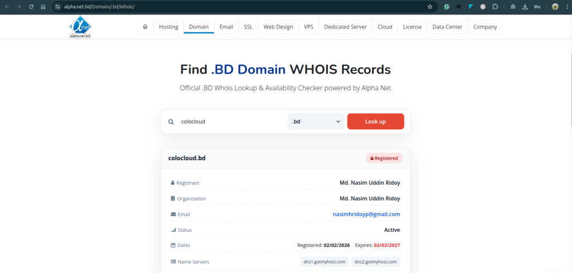
Task: Open the VPS menu
Action: 308,27
